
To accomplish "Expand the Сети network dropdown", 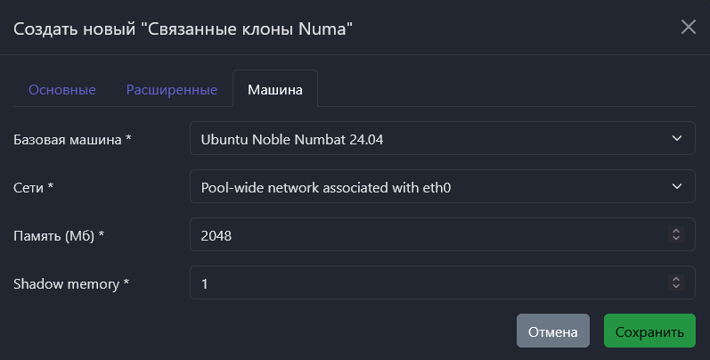I will [442, 187].
